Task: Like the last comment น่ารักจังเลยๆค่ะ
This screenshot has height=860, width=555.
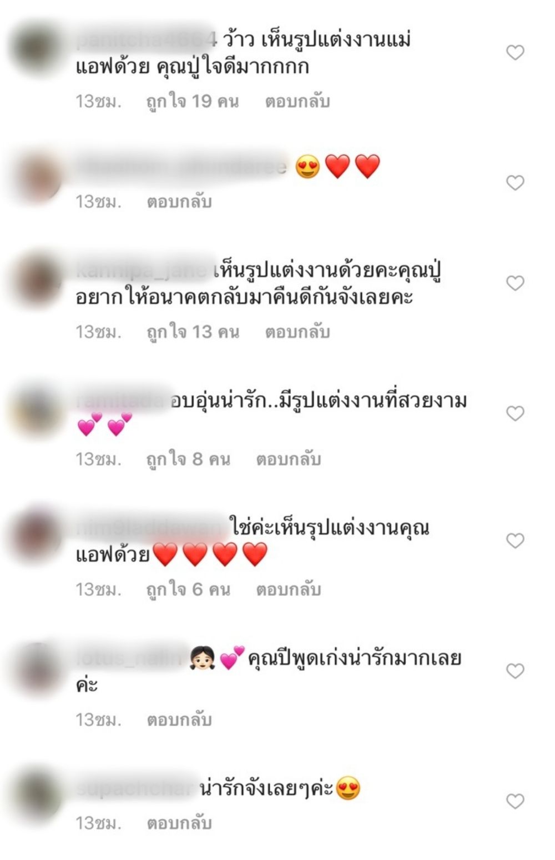Action: pyautogui.click(x=515, y=801)
